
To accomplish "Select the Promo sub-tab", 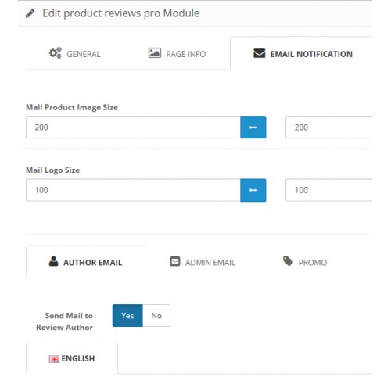I will pyautogui.click(x=305, y=262).
